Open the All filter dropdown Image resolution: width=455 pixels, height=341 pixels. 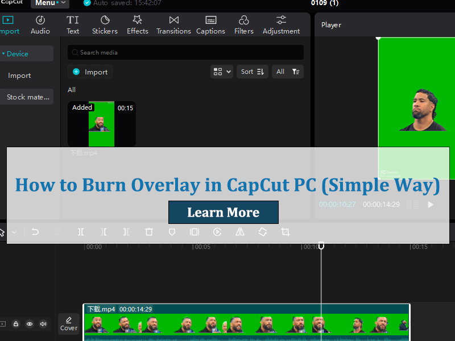(x=287, y=72)
